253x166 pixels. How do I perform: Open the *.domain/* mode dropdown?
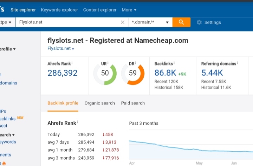[150, 22]
